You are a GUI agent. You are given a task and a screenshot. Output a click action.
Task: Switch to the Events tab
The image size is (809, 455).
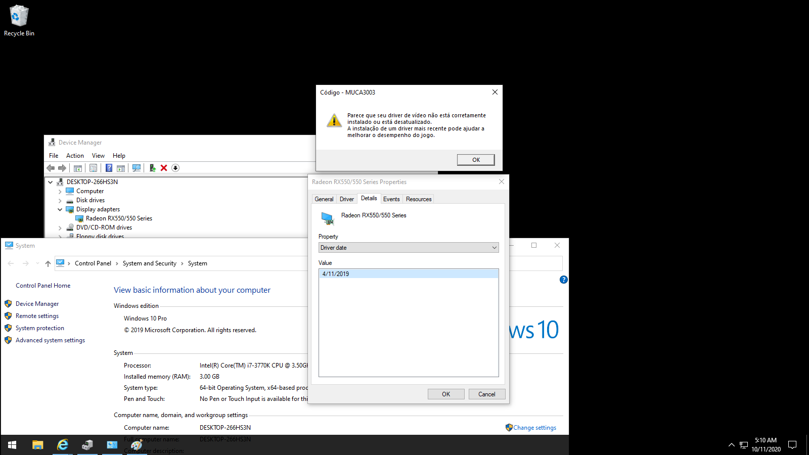tap(391, 199)
